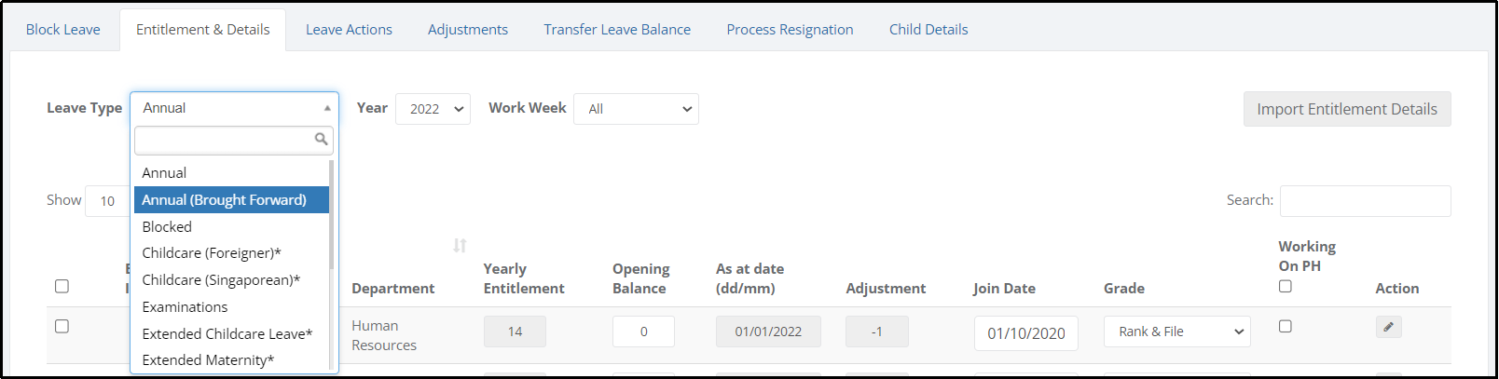This screenshot has height=379, width=1499.
Task: Click the table Search input field
Action: coord(1365,201)
